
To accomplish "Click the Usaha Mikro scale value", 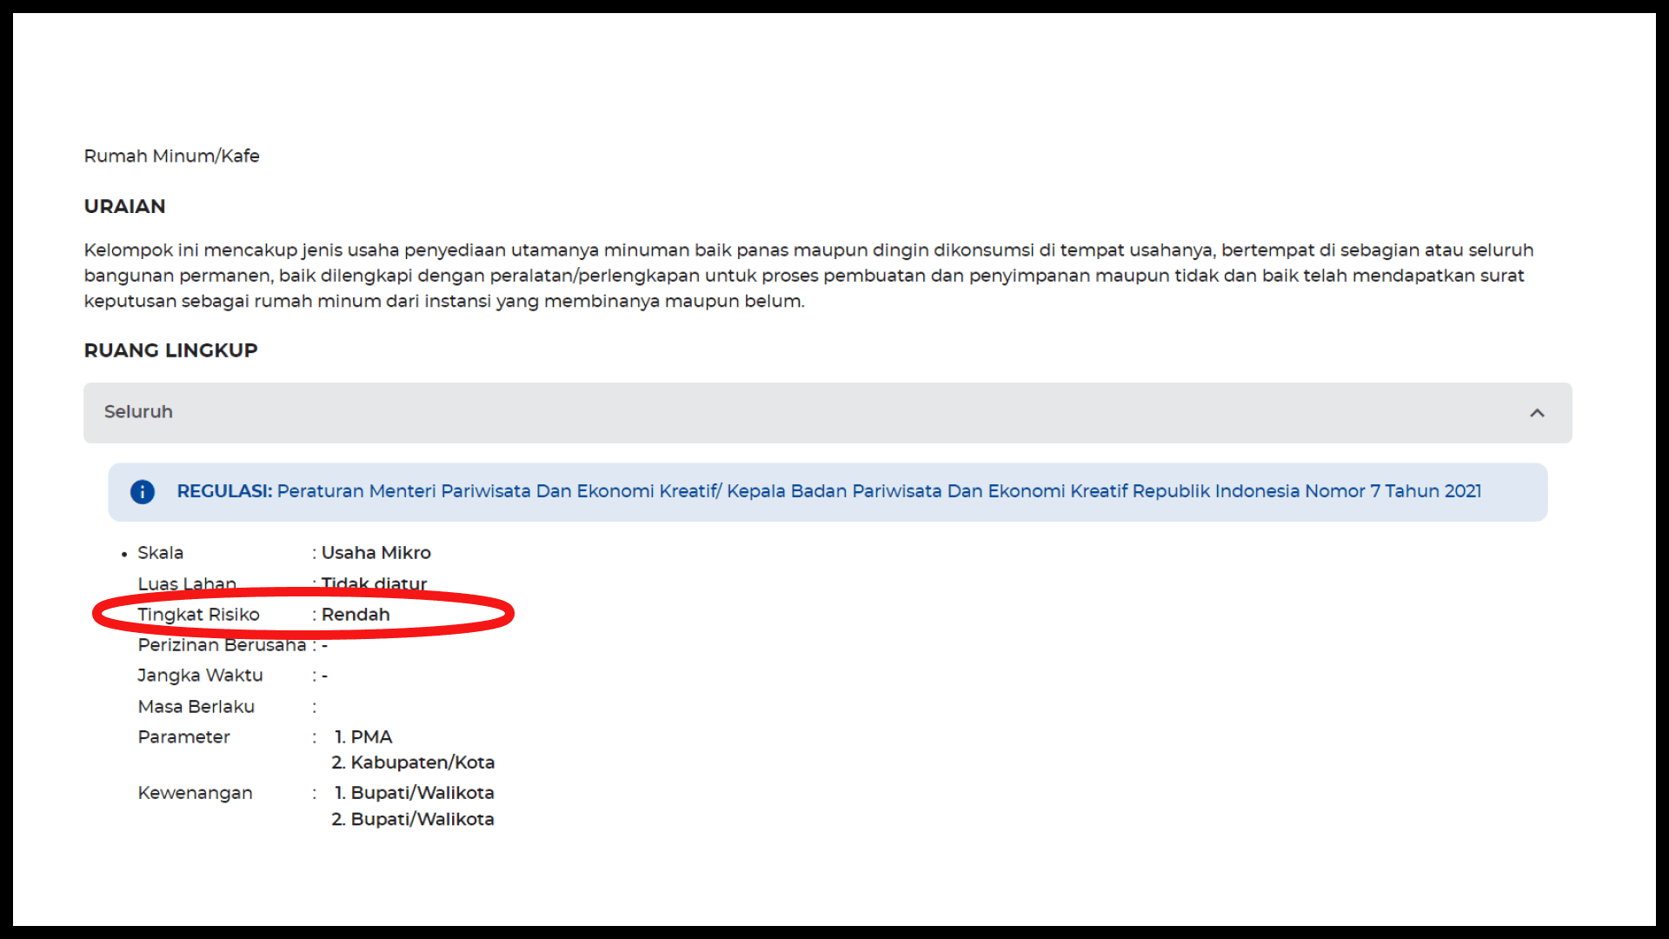I will pyautogui.click(x=376, y=553).
